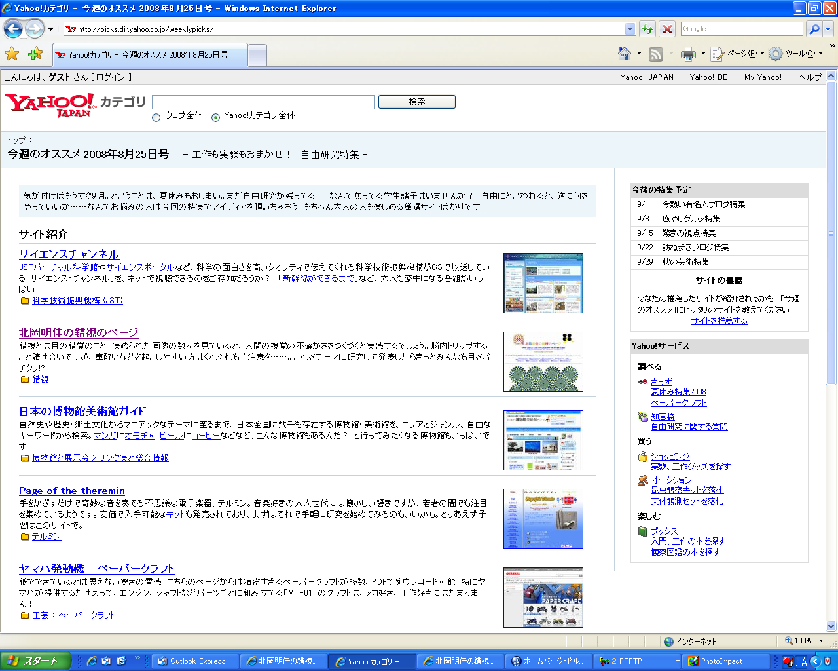The width and height of the screenshot is (838, 671).
Task: Refresh the page with the green arrows icon
Action: 647,29
